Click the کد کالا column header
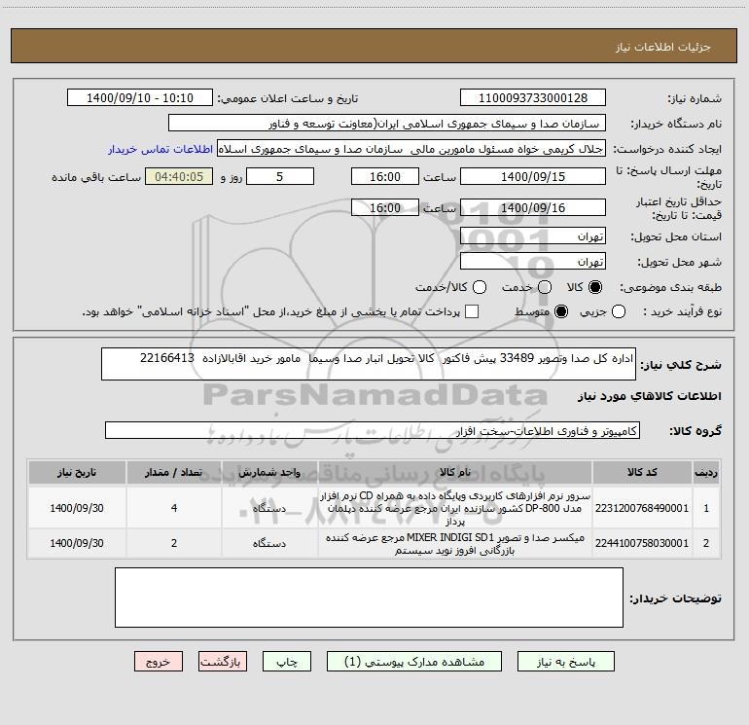 pos(642,472)
